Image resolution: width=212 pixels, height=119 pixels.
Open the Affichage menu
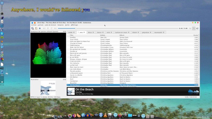tap(74, 25)
